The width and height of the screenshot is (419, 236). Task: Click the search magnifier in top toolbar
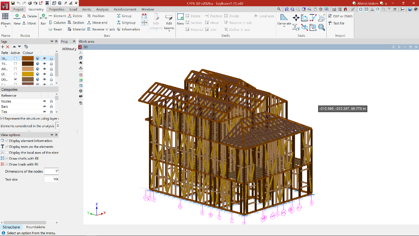[279, 10]
